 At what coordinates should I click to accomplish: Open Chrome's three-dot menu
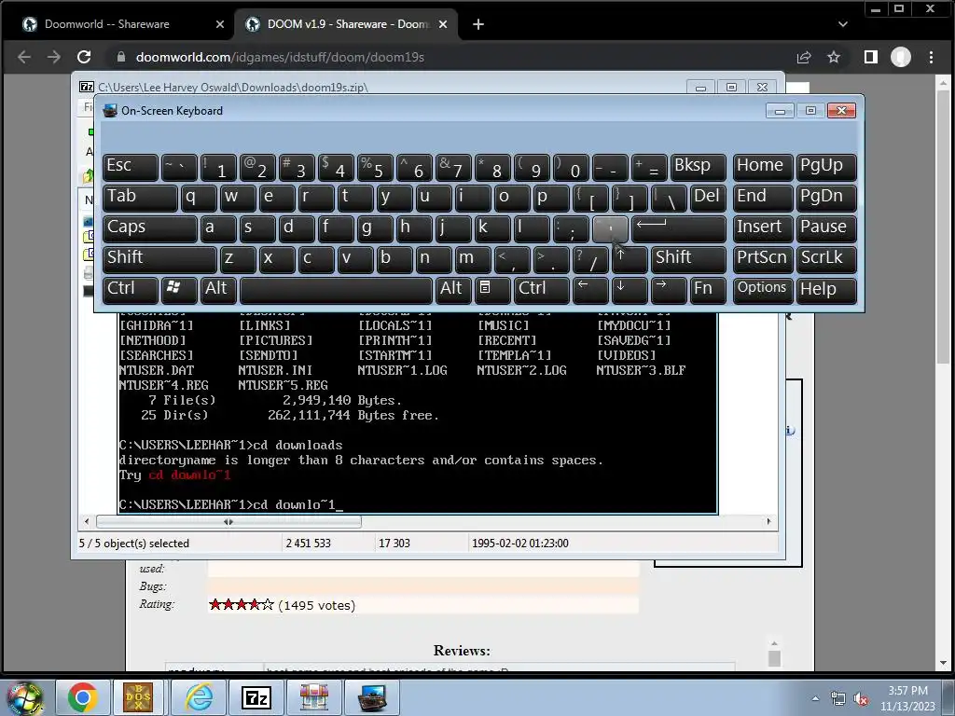click(x=932, y=57)
